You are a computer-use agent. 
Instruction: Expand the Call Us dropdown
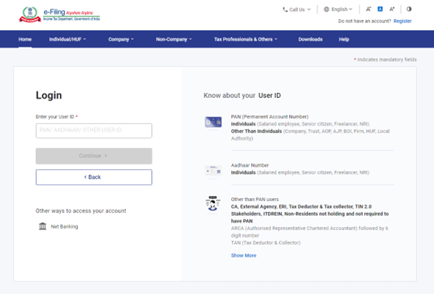(x=297, y=9)
